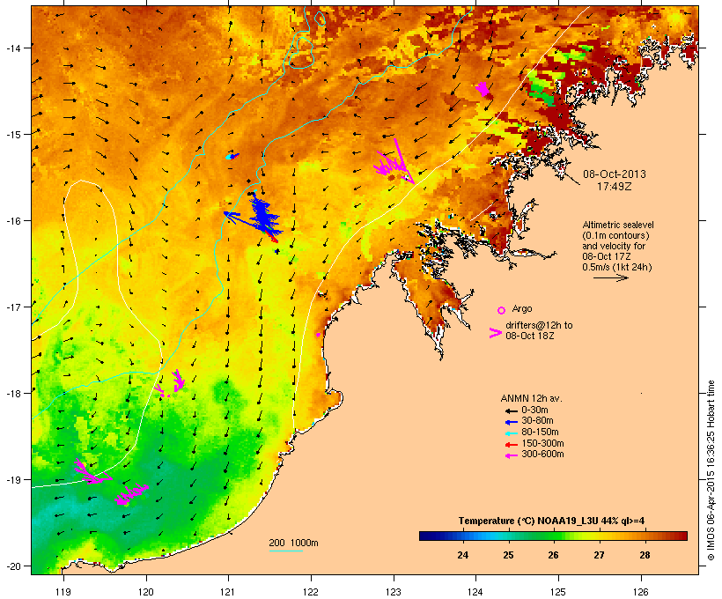The width and height of the screenshot is (722, 599).
Task: Click the red 150-300m legend arrow
Action: pos(511,445)
